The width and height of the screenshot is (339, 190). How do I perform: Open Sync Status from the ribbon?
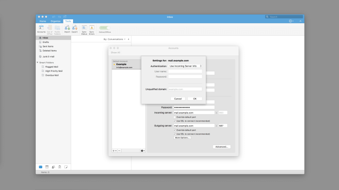coord(84,30)
